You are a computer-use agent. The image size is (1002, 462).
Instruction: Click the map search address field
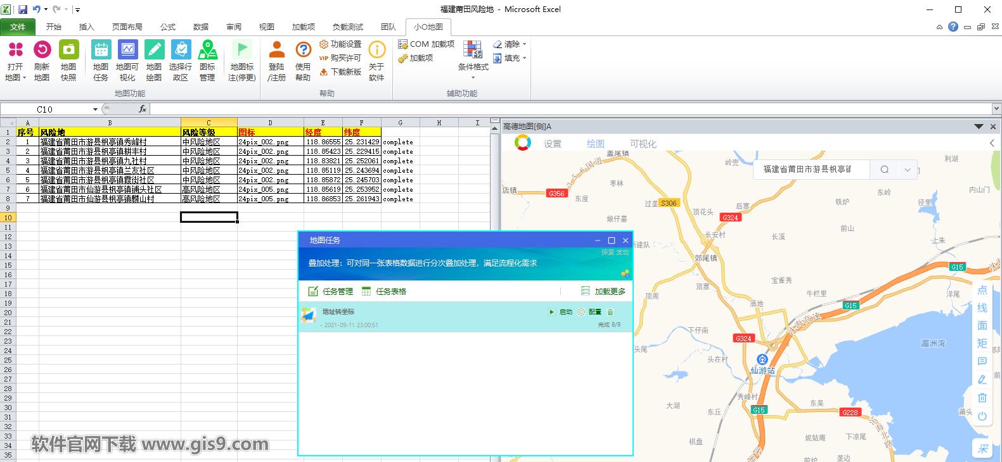pyautogui.click(x=811, y=170)
